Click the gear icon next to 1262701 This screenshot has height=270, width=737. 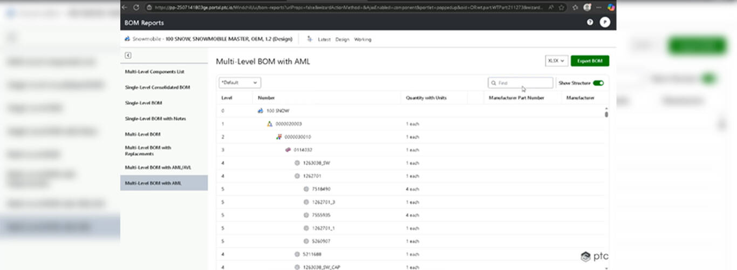(297, 176)
